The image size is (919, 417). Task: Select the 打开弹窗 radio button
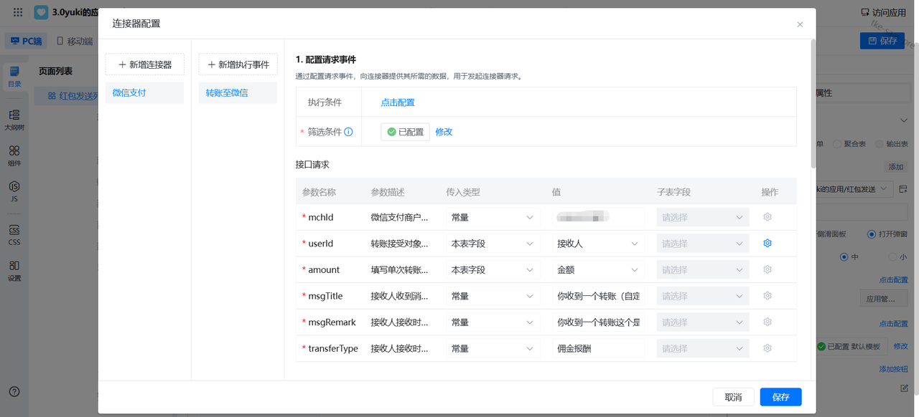tap(872, 234)
